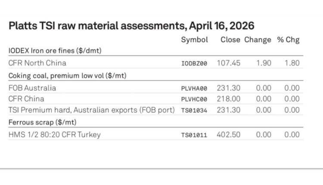
Task: Select the TSI Premium hard Australian exports label
Action: click(x=91, y=110)
